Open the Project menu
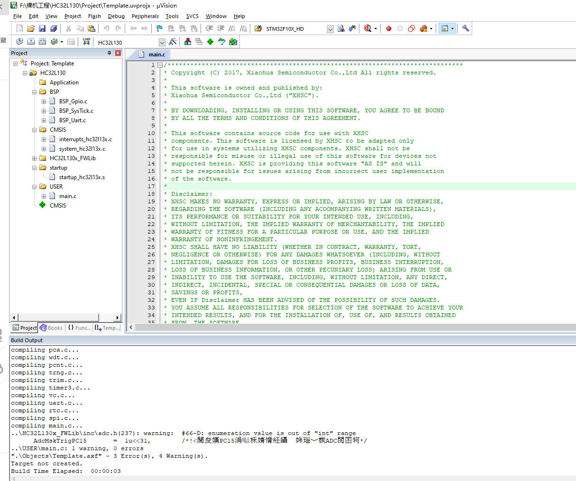The width and height of the screenshot is (576, 481). (x=73, y=16)
